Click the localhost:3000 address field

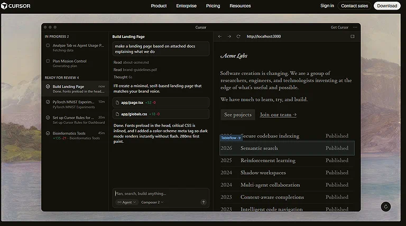(264, 37)
